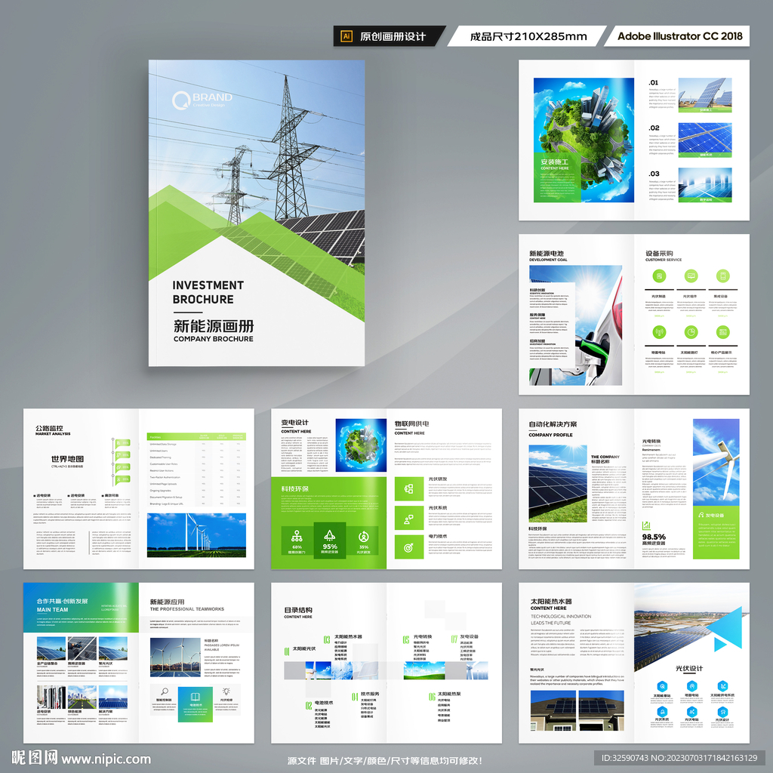This screenshot has width=773, height=773.
Task: Click blue hexagon icon above 光伏设计 label
Action: point(722,711)
